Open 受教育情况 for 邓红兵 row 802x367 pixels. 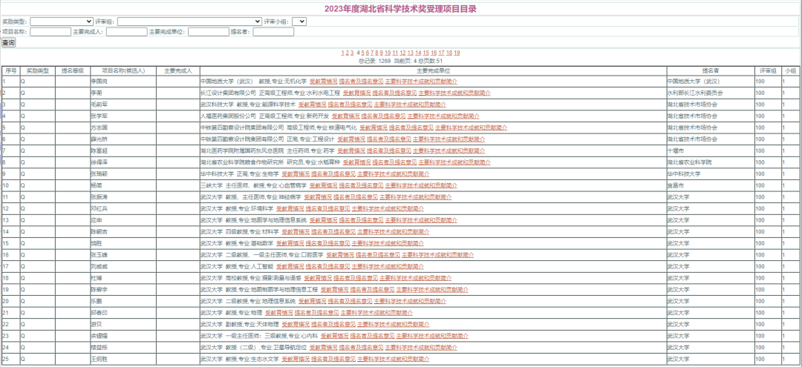click(x=290, y=208)
